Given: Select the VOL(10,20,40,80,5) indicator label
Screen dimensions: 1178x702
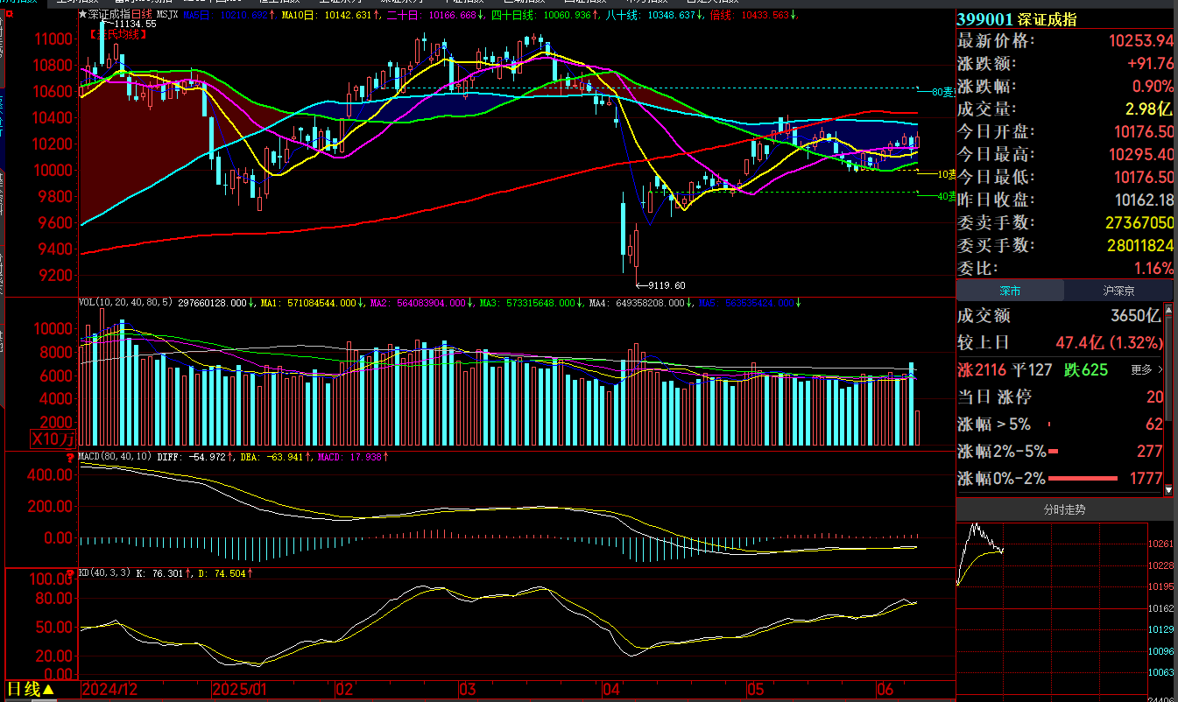Looking at the screenshot, I should 126,303.
